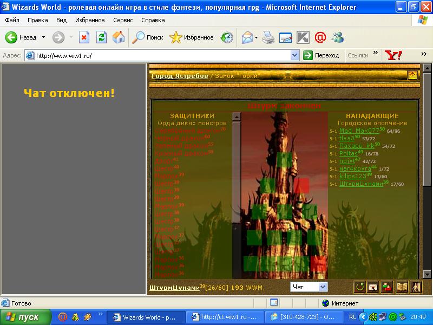Click the Edit page toolbar icon
433x325 pixels.
(x=286, y=37)
